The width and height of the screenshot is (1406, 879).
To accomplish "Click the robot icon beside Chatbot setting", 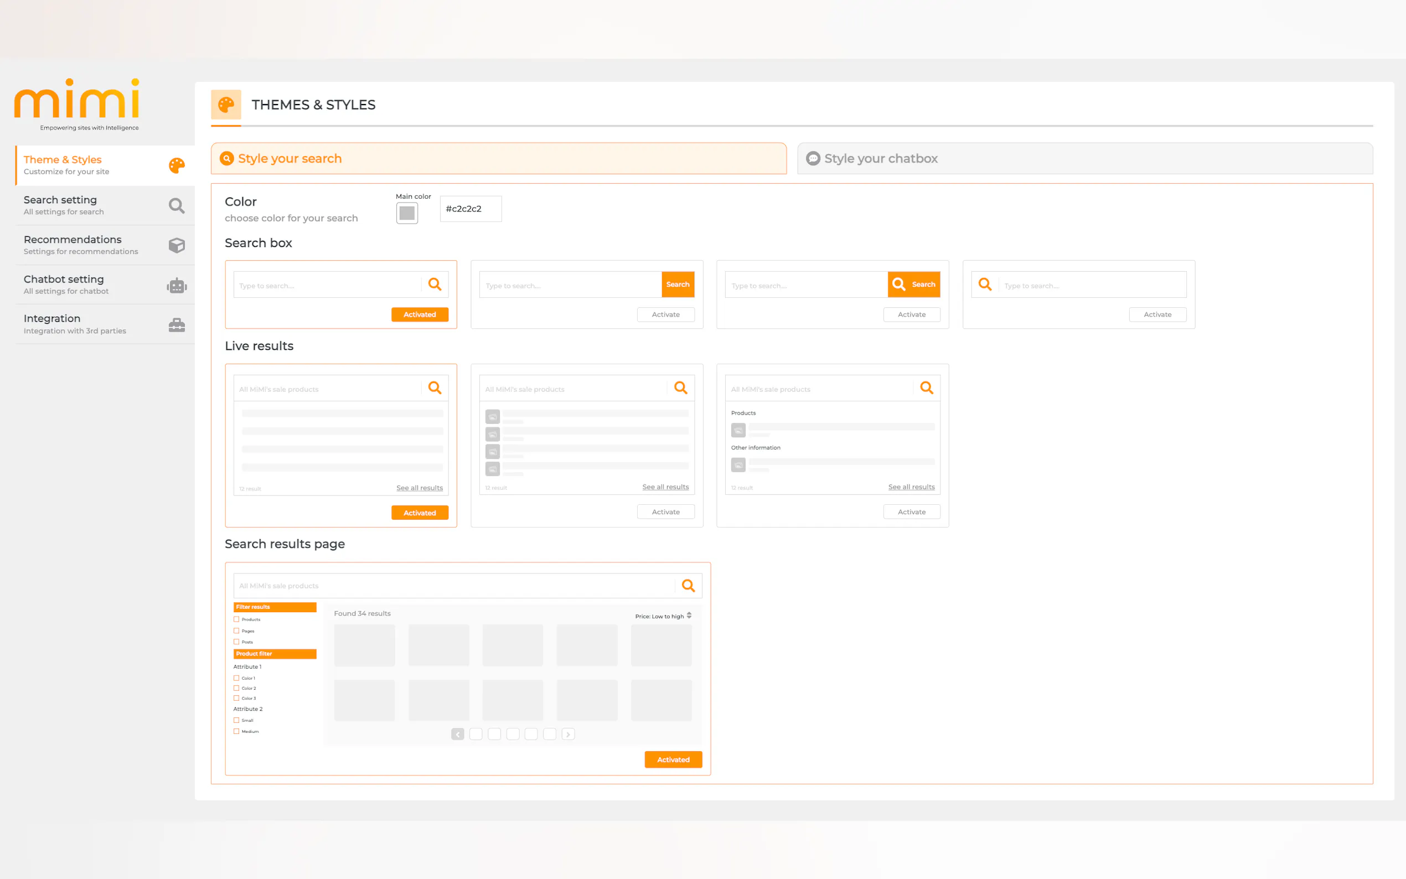I will tap(177, 286).
